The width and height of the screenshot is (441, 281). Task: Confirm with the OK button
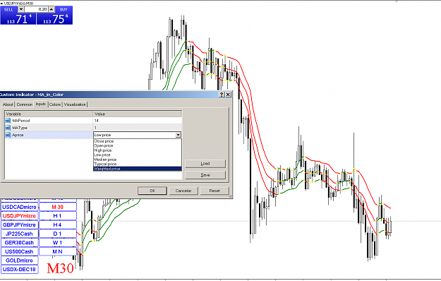click(x=152, y=191)
